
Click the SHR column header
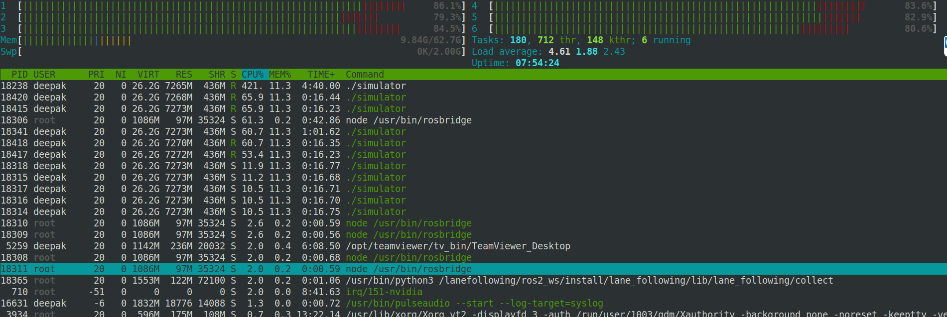217,75
